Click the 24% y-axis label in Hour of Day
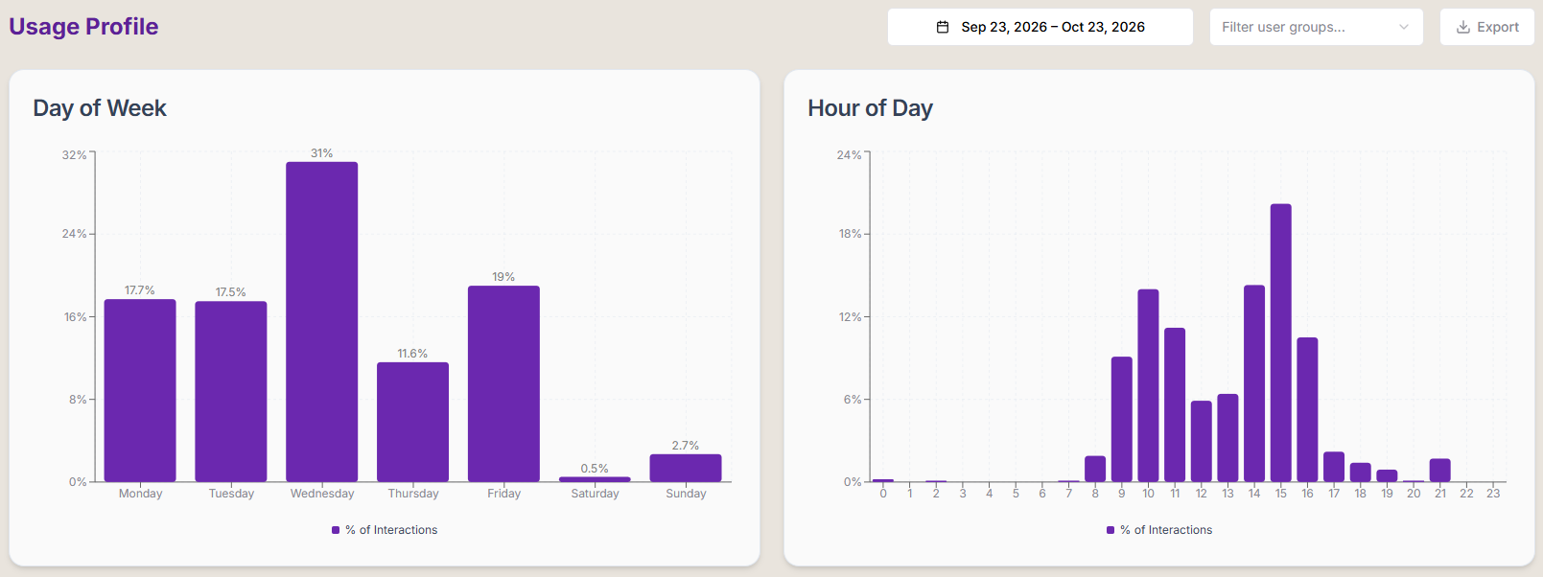This screenshot has height=577, width=1543. 849,155
